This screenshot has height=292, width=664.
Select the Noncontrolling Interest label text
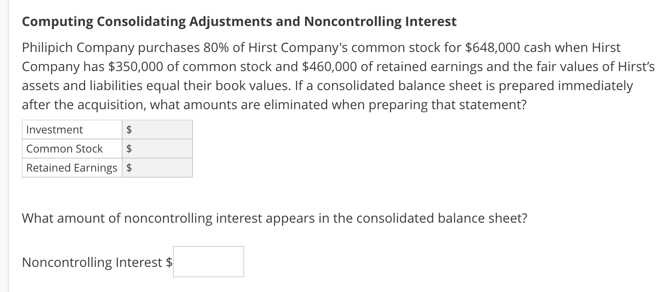(x=93, y=262)
